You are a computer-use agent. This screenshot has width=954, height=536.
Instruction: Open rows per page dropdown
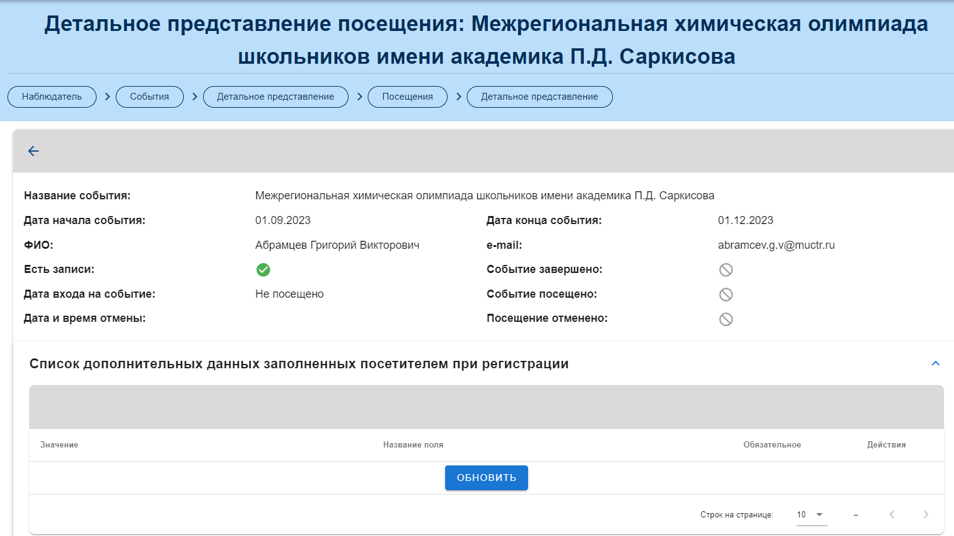tap(812, 514)
